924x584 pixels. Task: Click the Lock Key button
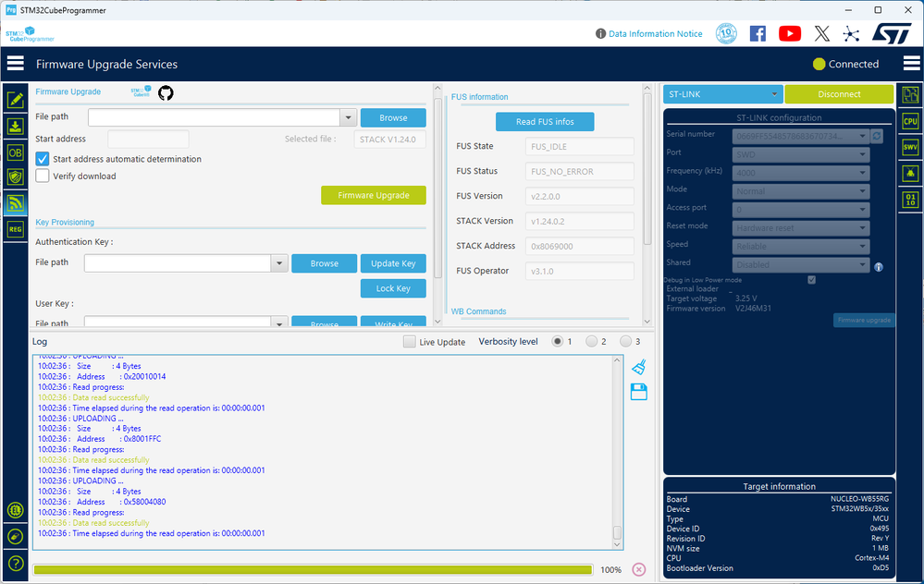pyautogui.click(x=393, y=288)
